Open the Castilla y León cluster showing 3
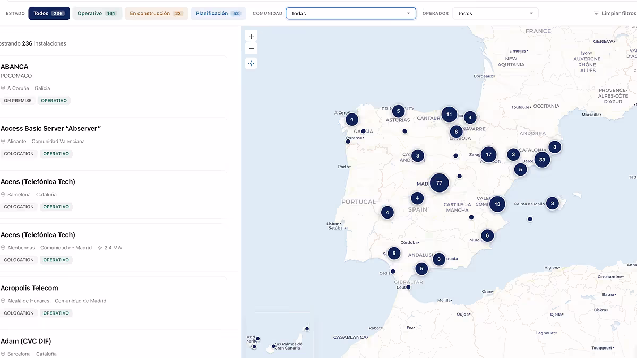The image size is (637, 358). coord(418,155)
